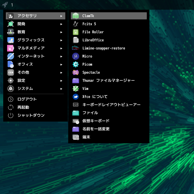Screen dimensions: 194x194
Task: Select workspace 1 in the top panel
Action: click(12, 5)
